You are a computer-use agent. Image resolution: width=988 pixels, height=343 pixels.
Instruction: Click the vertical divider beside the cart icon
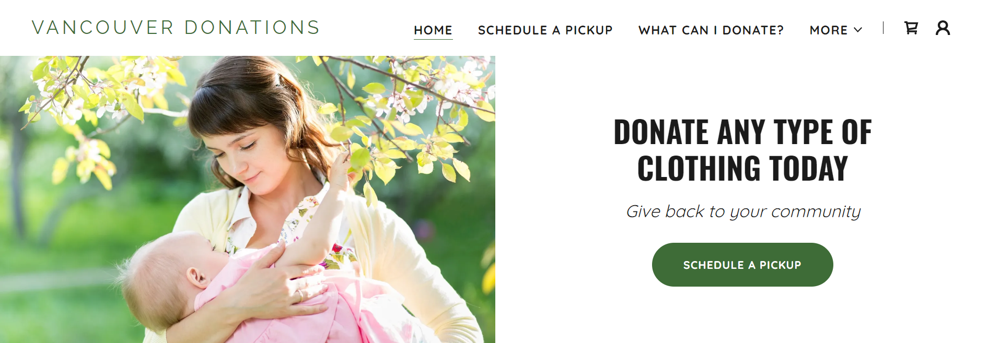(883, 28)
